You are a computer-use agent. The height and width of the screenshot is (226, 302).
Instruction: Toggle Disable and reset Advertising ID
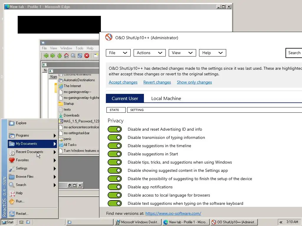pos(115,129)
